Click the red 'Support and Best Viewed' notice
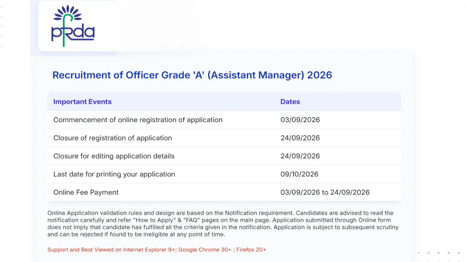The width and height of the screenshot is (466, 262). pos(157,250)
